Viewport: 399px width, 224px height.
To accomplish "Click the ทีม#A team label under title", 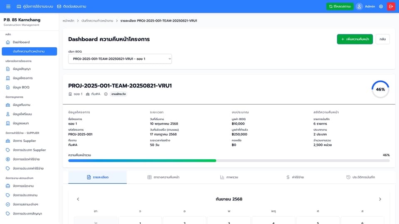I will [96, 94].
